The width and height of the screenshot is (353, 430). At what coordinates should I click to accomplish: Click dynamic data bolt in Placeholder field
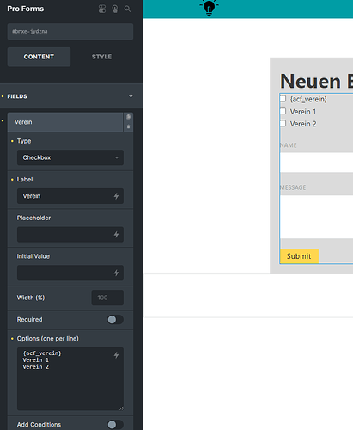[116, 235]
